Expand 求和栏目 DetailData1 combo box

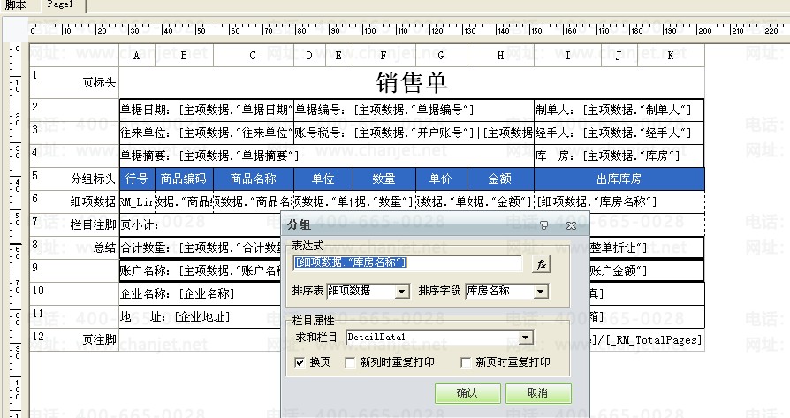tap(526, 337)
